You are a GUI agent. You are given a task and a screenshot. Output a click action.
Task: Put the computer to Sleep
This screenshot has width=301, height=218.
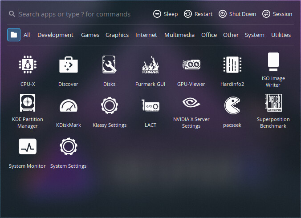click(165, 14)
